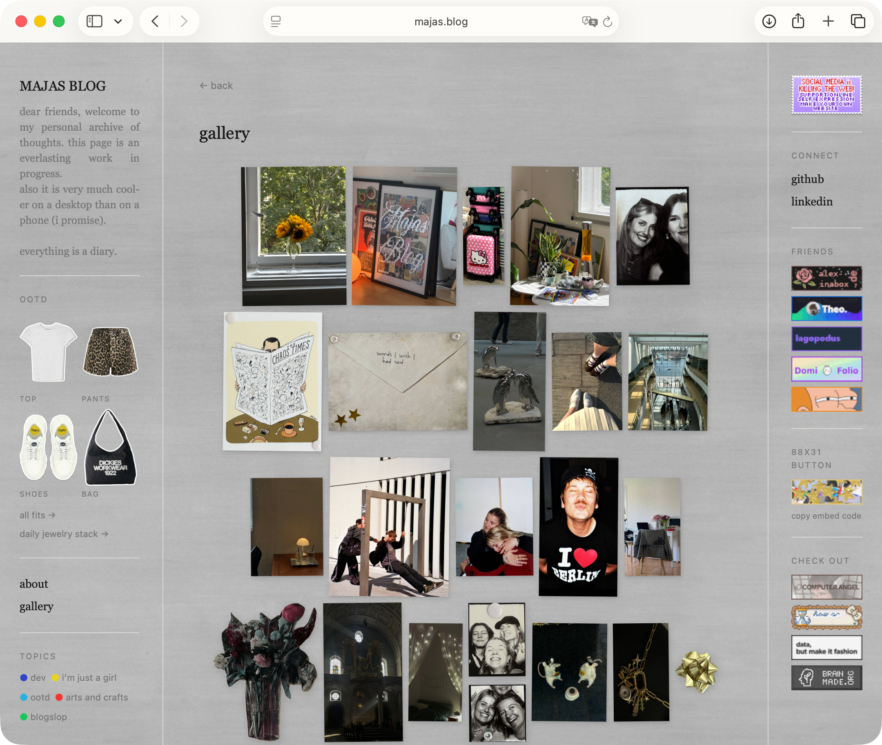Click the starry 88x31 button badge

point(827,492)
